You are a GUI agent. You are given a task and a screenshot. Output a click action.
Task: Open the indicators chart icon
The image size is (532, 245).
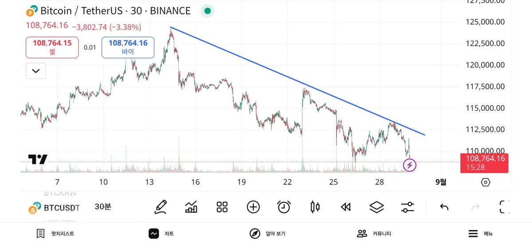click(191, 207)
